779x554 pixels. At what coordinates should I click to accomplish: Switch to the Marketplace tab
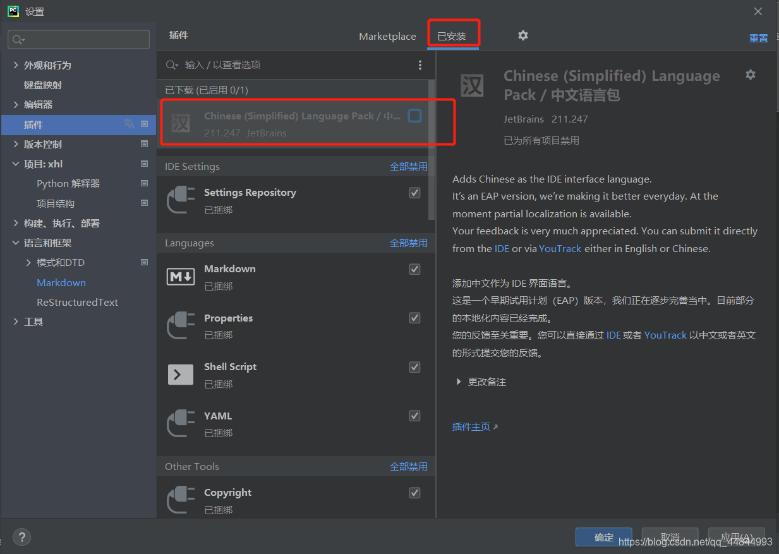pyautogui.click(x=387, y=36)
